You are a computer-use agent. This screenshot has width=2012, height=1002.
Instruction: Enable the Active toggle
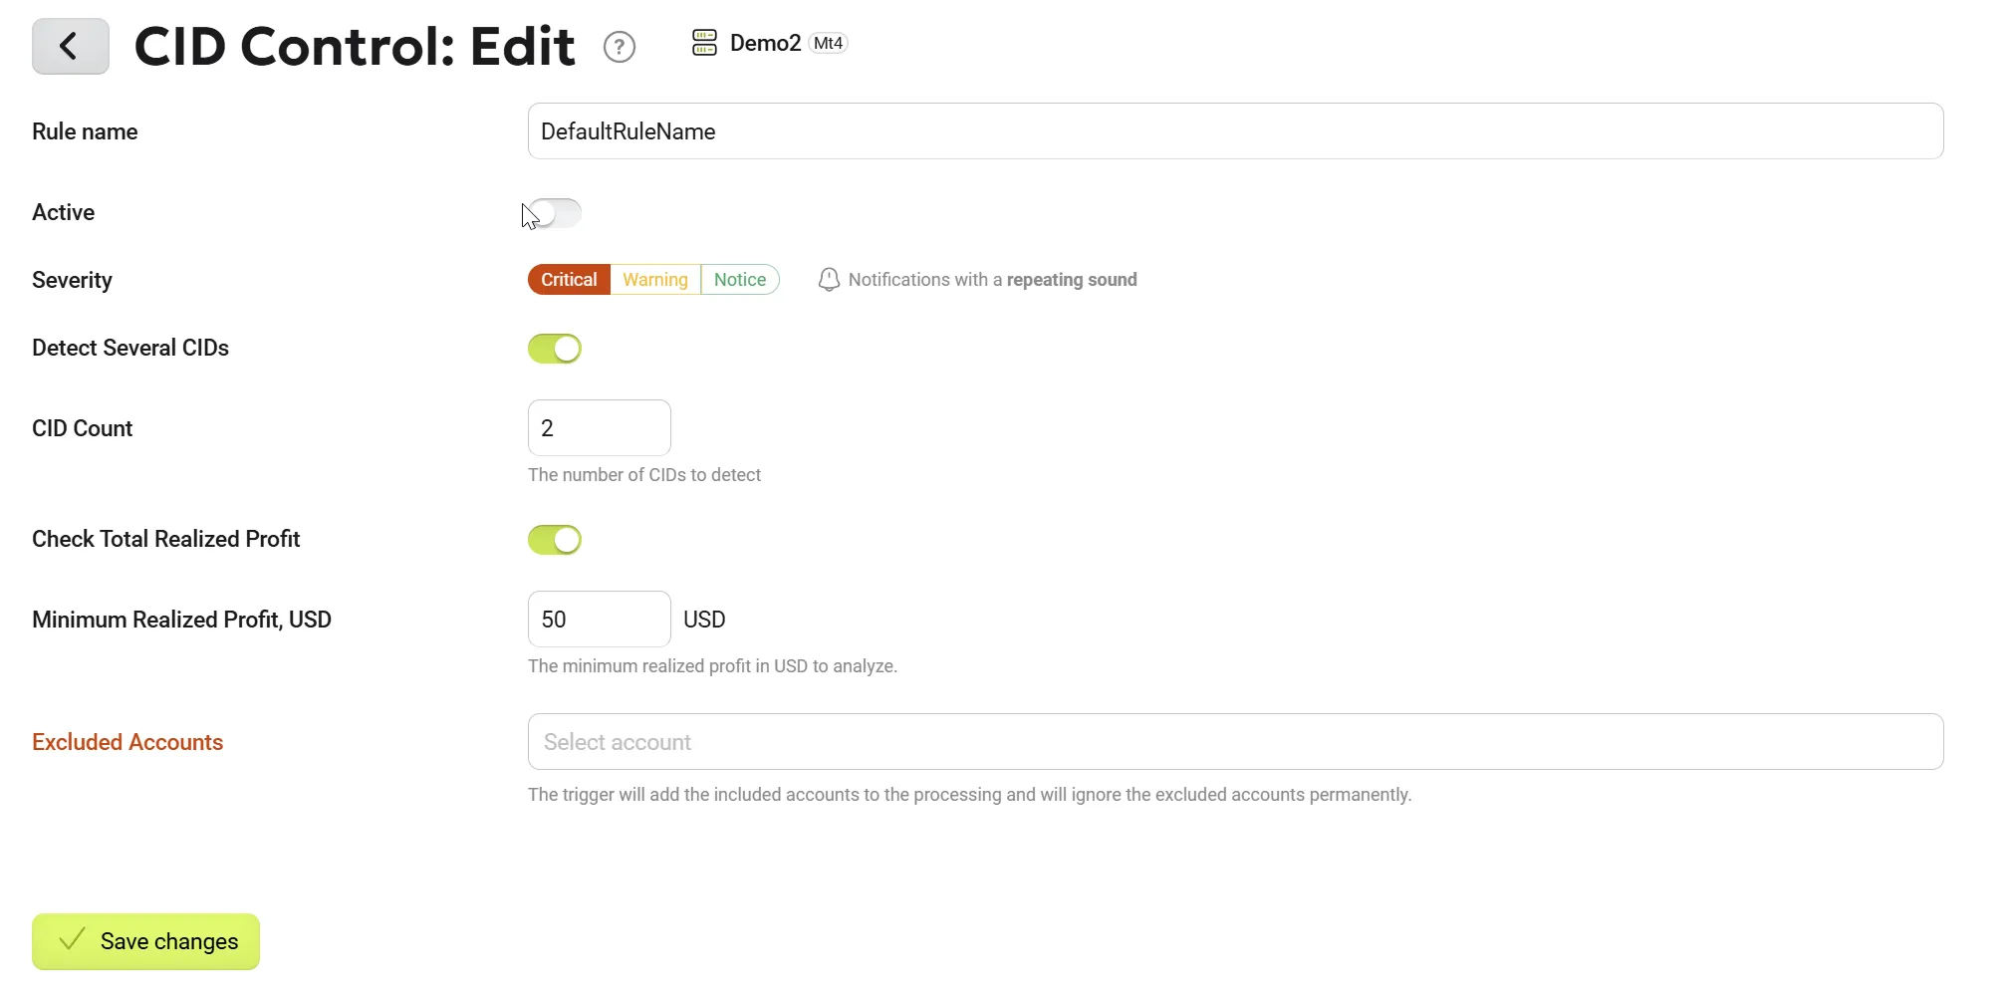555,213
